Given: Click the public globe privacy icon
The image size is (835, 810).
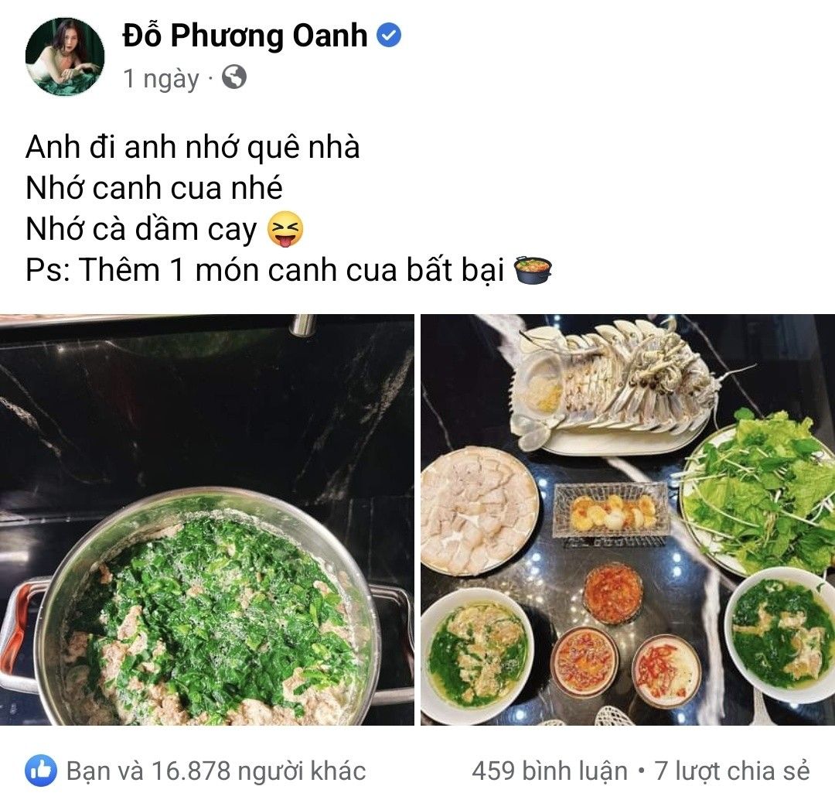Looking at the screenshot, I should click(x=234, y=77).
